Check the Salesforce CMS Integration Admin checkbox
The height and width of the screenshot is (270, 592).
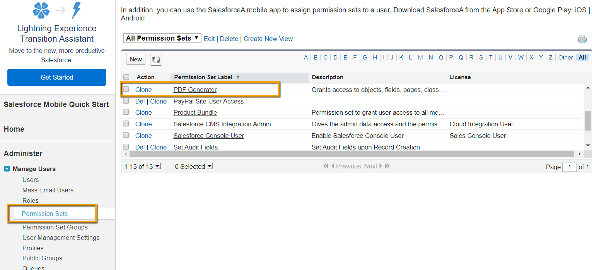126,124
